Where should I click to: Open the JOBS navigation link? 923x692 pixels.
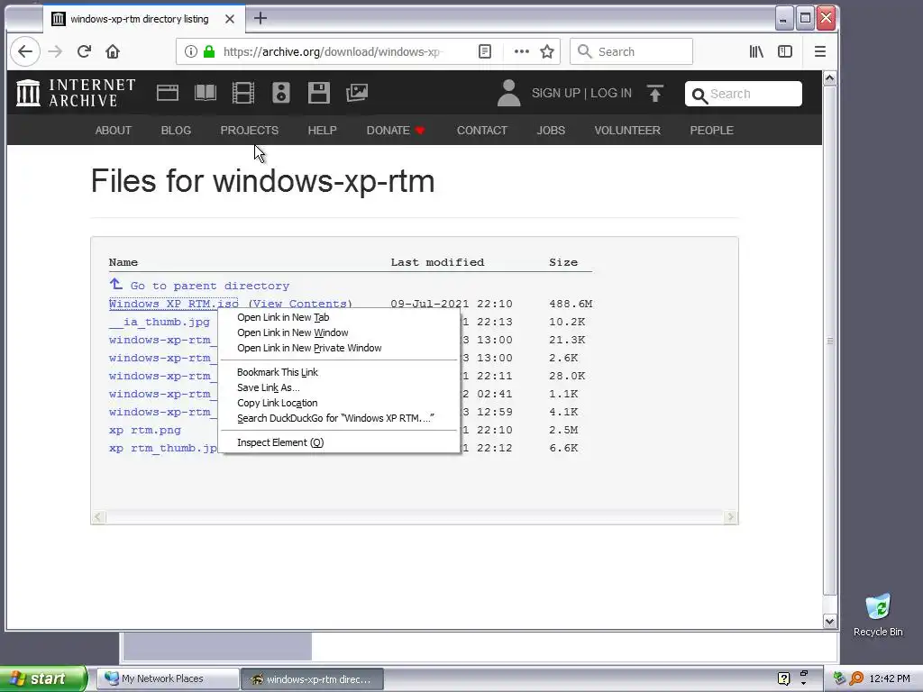point(551,130)
